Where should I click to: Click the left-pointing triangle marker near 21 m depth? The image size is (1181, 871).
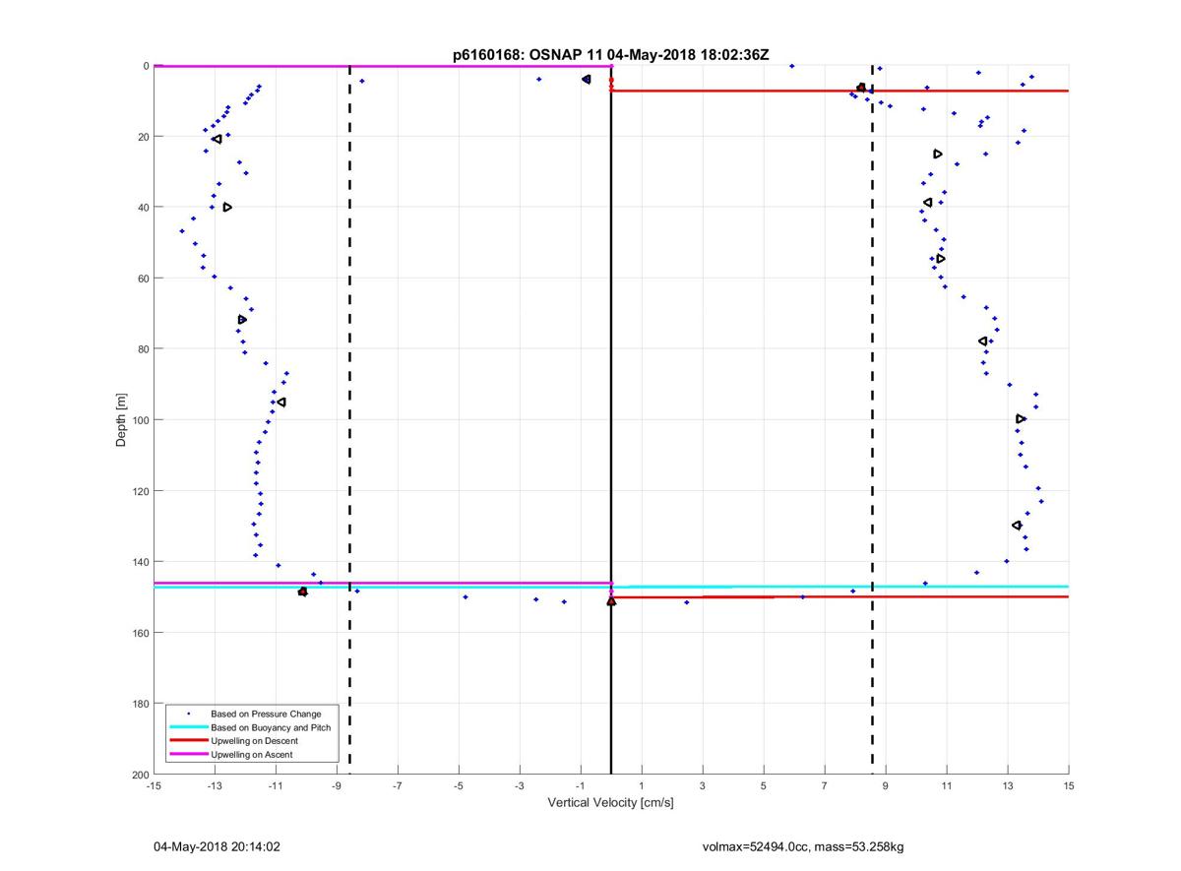tap(217, 140)
